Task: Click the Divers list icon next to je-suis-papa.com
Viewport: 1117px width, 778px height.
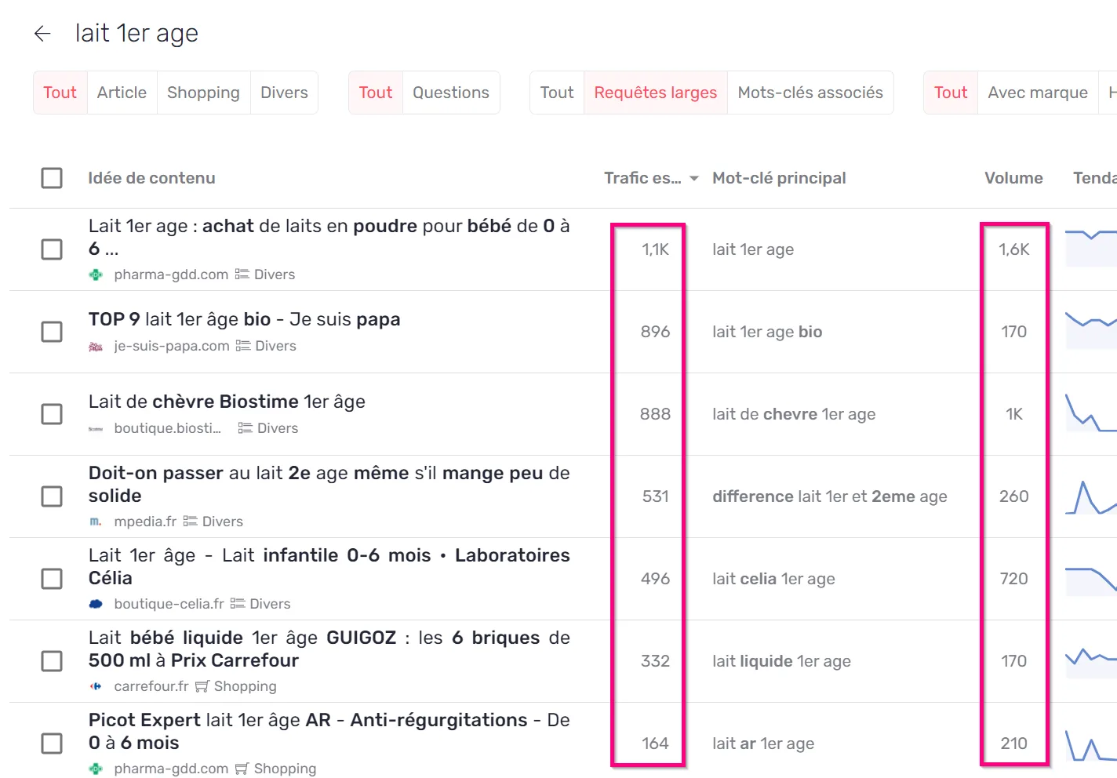Action: coord(243,346)
